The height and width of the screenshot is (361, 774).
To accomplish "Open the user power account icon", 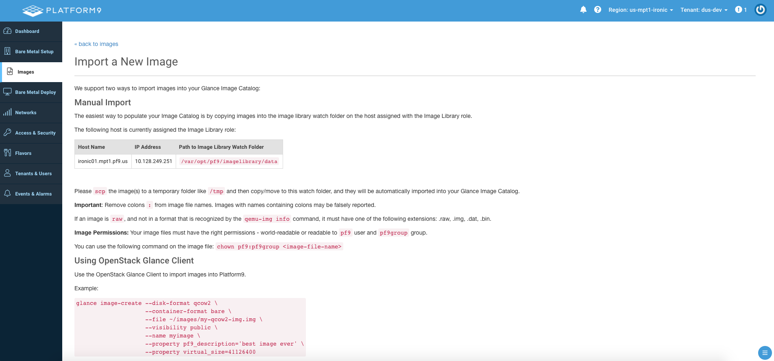I will (760, 10).
